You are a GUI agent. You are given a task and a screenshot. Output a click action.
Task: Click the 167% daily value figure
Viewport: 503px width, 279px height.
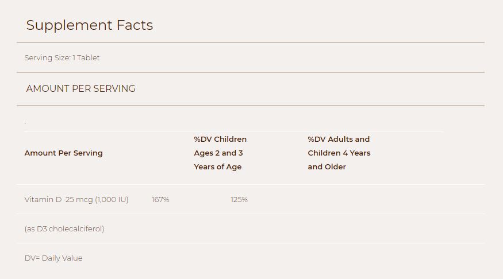[x=160, y=200]
